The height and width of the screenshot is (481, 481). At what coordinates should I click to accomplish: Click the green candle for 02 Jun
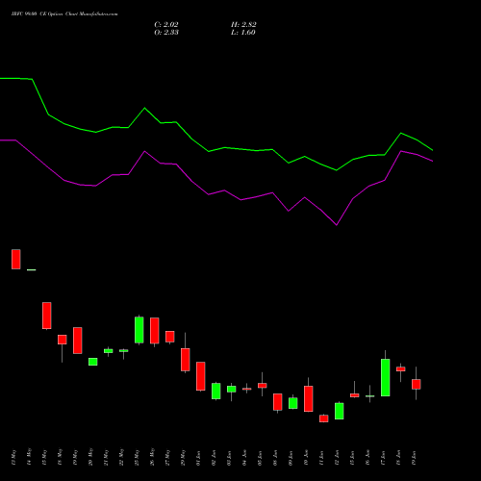coord(216,391)
